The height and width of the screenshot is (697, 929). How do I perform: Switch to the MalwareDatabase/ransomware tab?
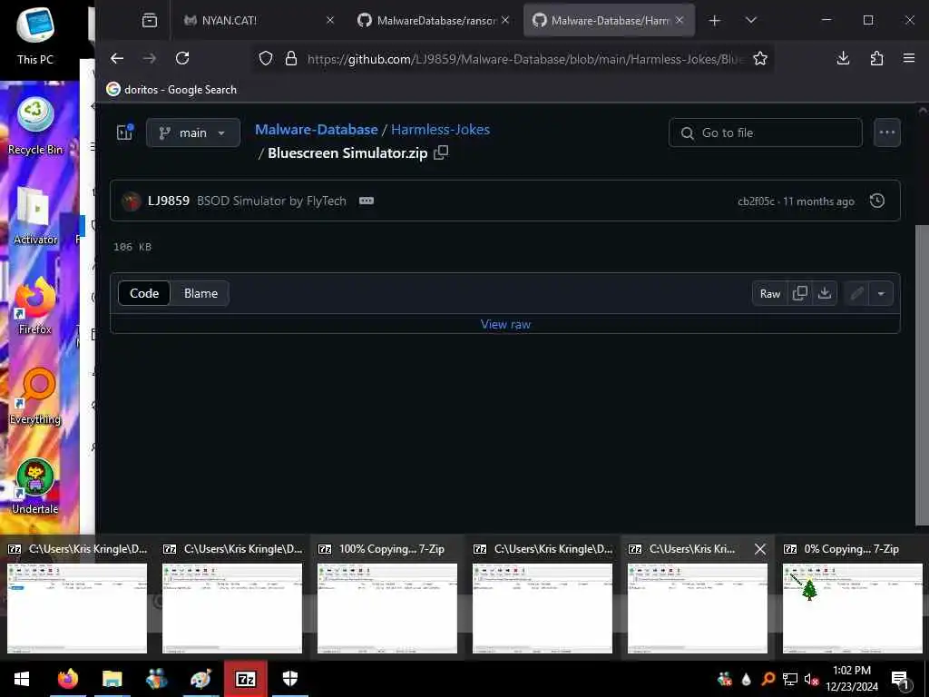pyautogui.click(x=435, y=20)
